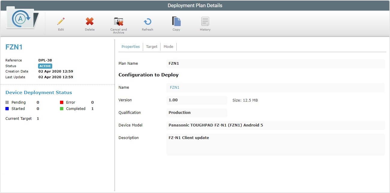Click the Qualification field labeled Production
This screenshot has height=193, width=390.
click(x=196, y=112)
